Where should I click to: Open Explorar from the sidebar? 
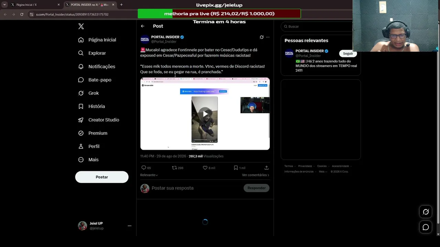[x=92, y=53]
